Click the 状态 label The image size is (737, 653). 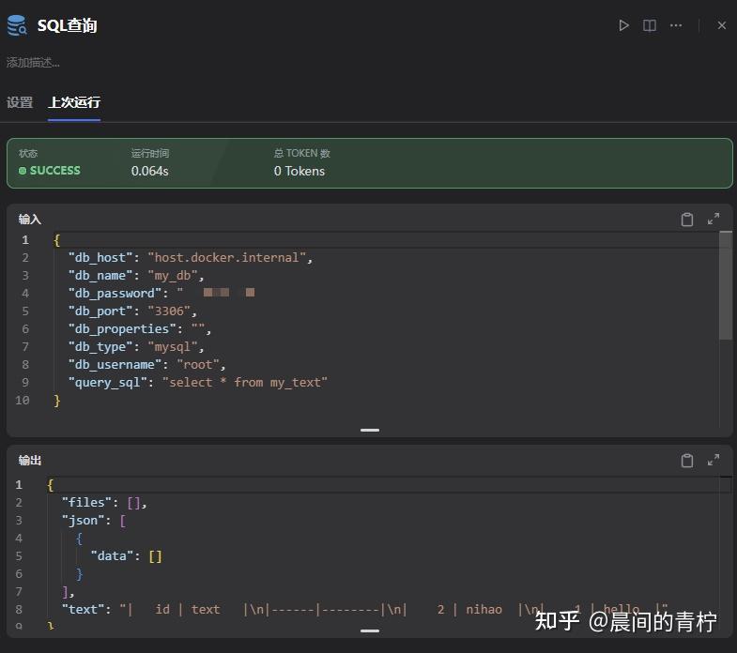tap(28, 153)
